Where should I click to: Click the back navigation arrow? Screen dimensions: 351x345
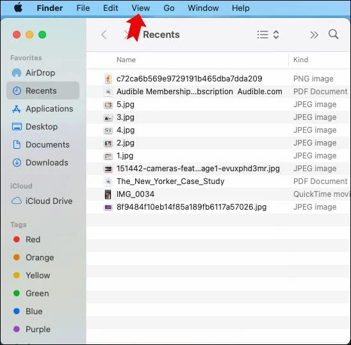104,35
